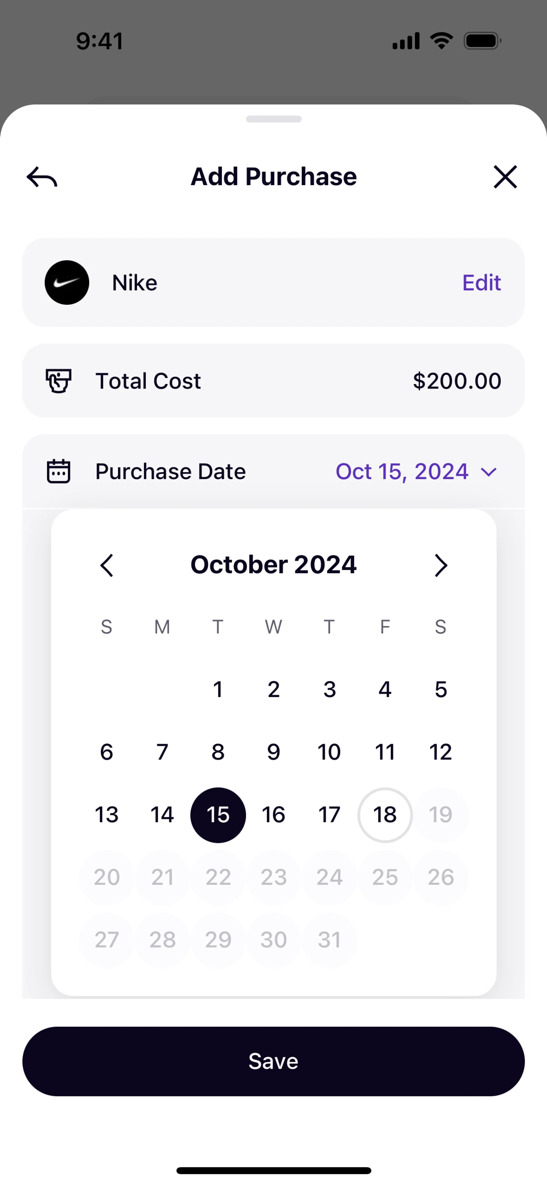Save the purchase

pos(273,1061)
